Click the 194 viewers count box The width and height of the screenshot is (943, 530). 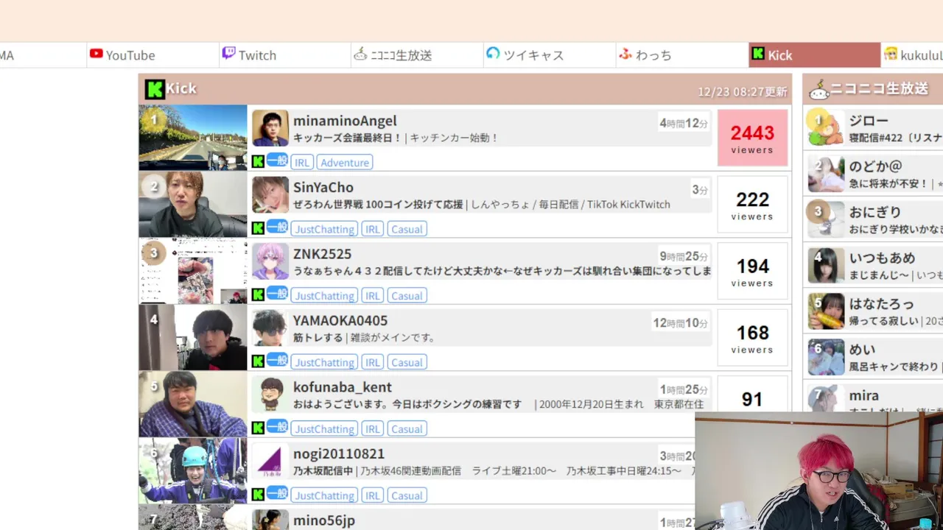point(752,271)
